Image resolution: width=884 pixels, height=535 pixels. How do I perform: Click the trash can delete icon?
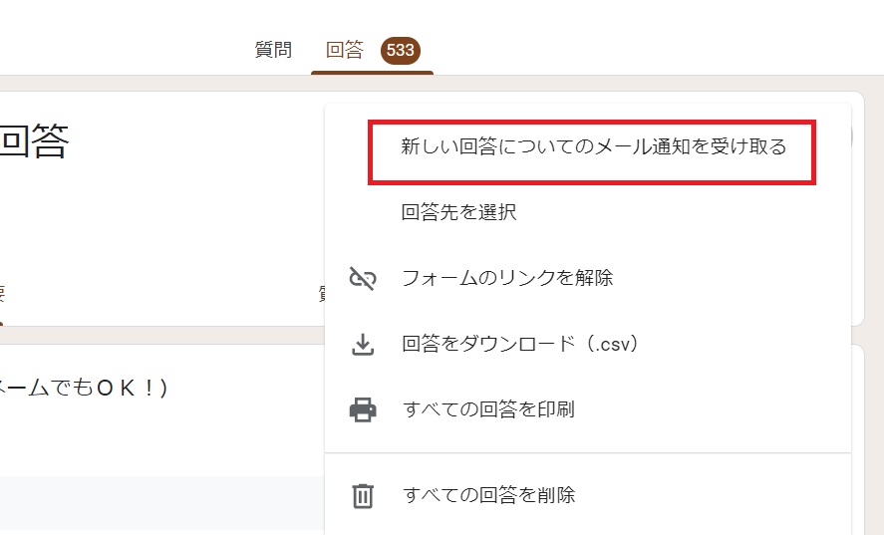pyautogui.click(x=363, y=496)
